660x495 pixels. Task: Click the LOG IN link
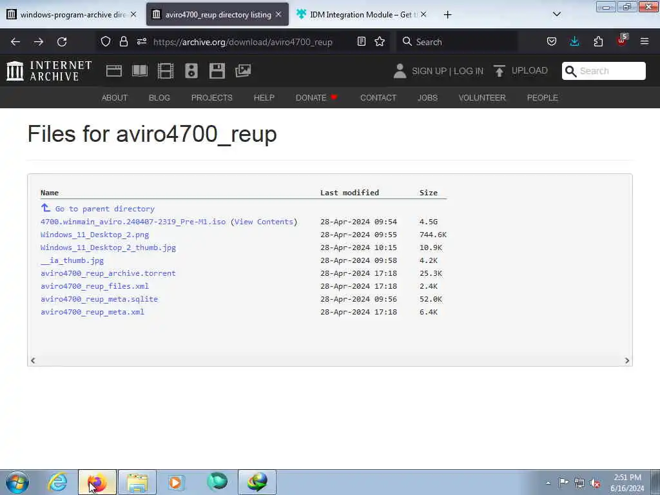468,71
